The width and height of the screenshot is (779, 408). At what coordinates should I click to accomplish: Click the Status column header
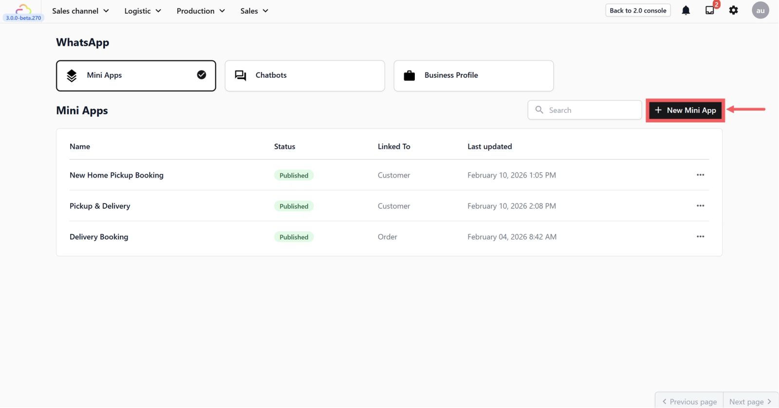click(x=285, y=147)
